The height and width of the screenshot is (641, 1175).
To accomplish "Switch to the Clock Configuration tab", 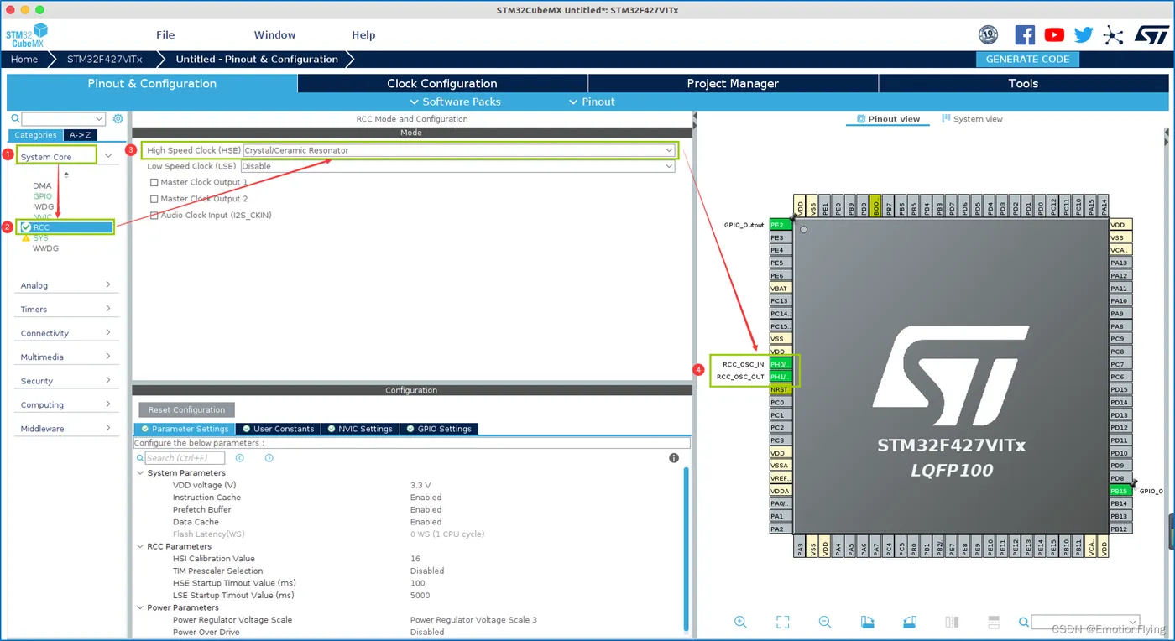I will (442, 83).
